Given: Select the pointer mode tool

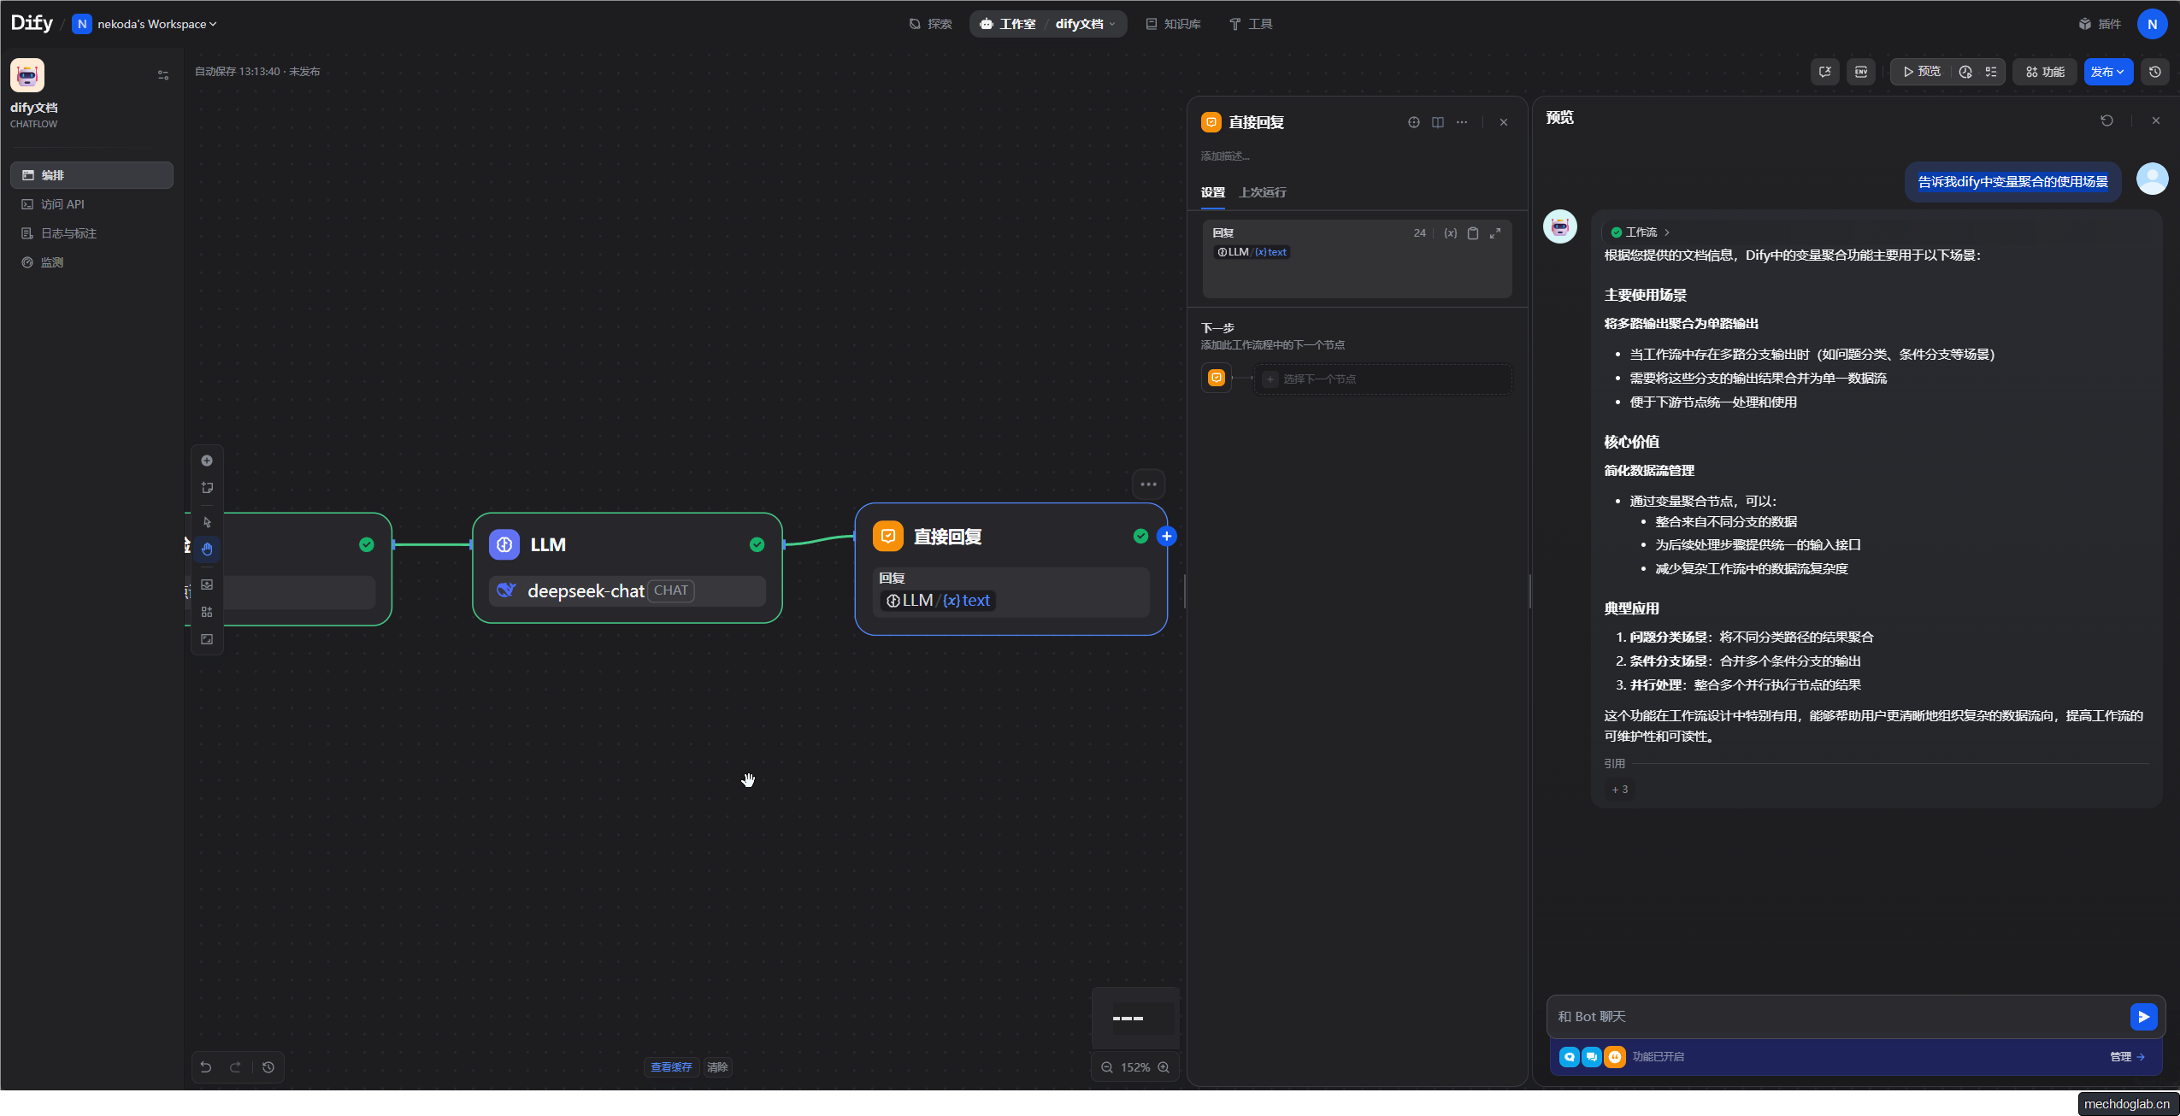Looking at the screenshot, I should pos(207,522).
